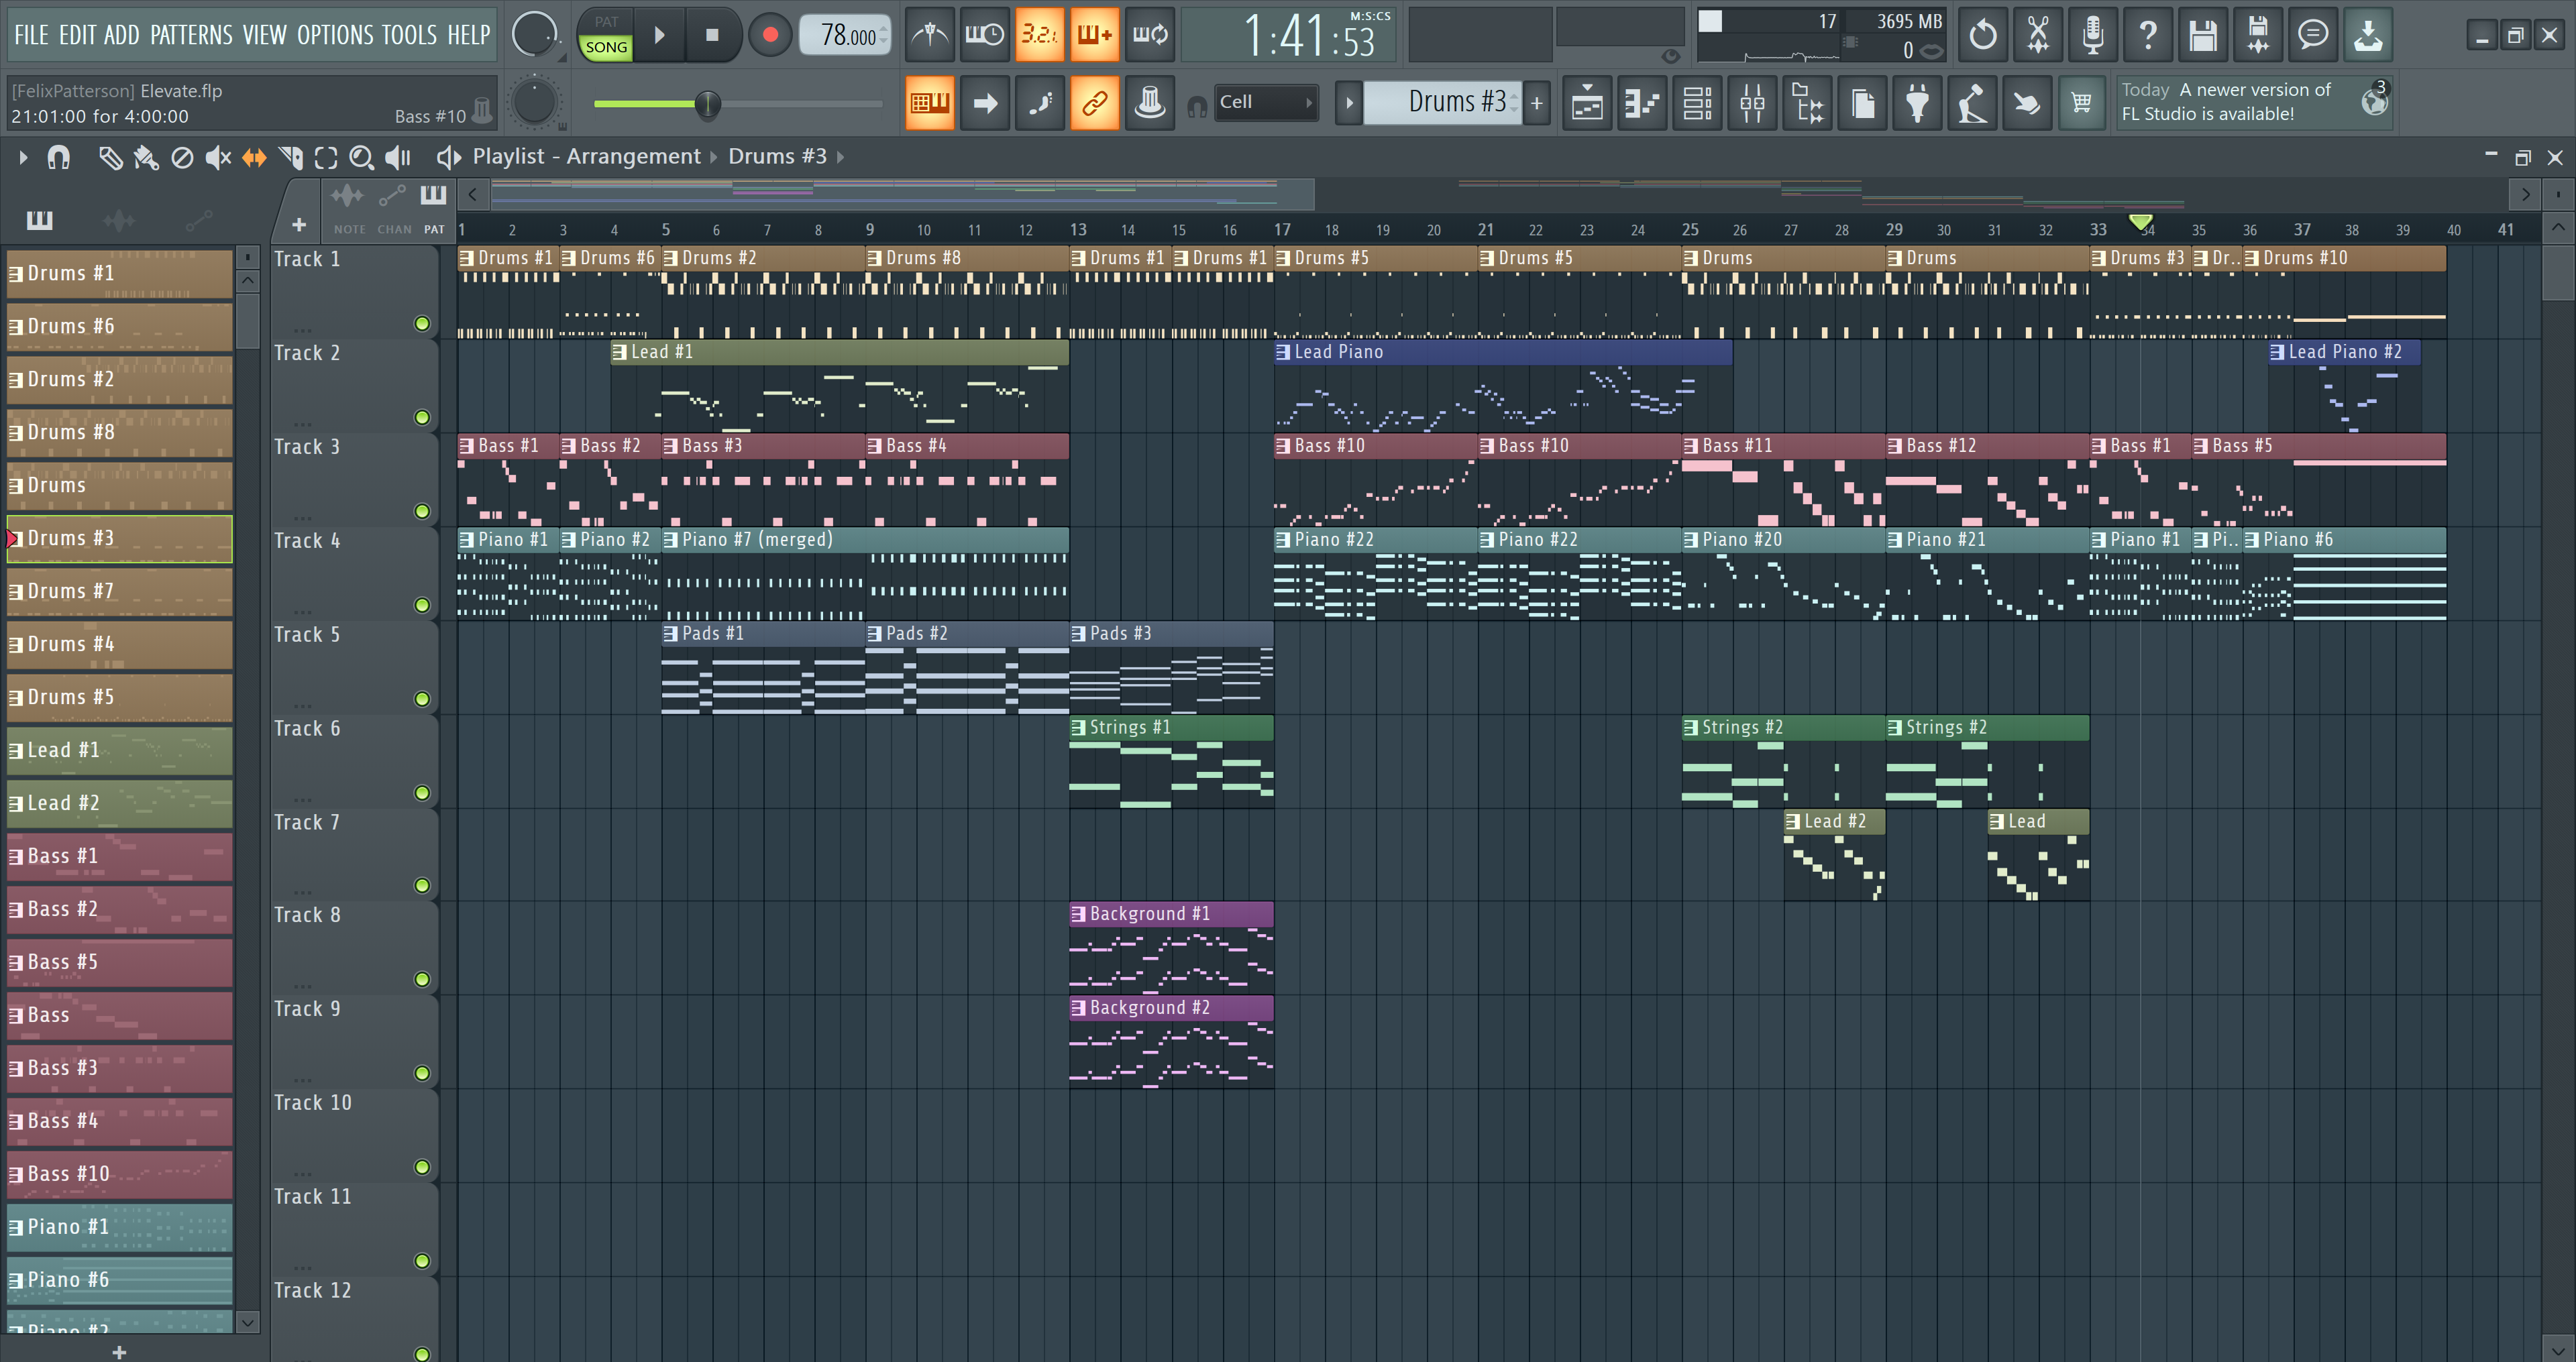This screenshot has height=1362, width=2576.
Task: Toggle the magnet snap icon in playlist
Action: (59, 157)
